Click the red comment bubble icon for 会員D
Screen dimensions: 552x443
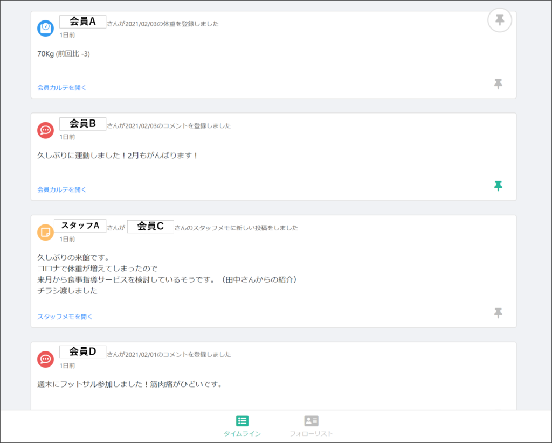(x=45, y=358)
